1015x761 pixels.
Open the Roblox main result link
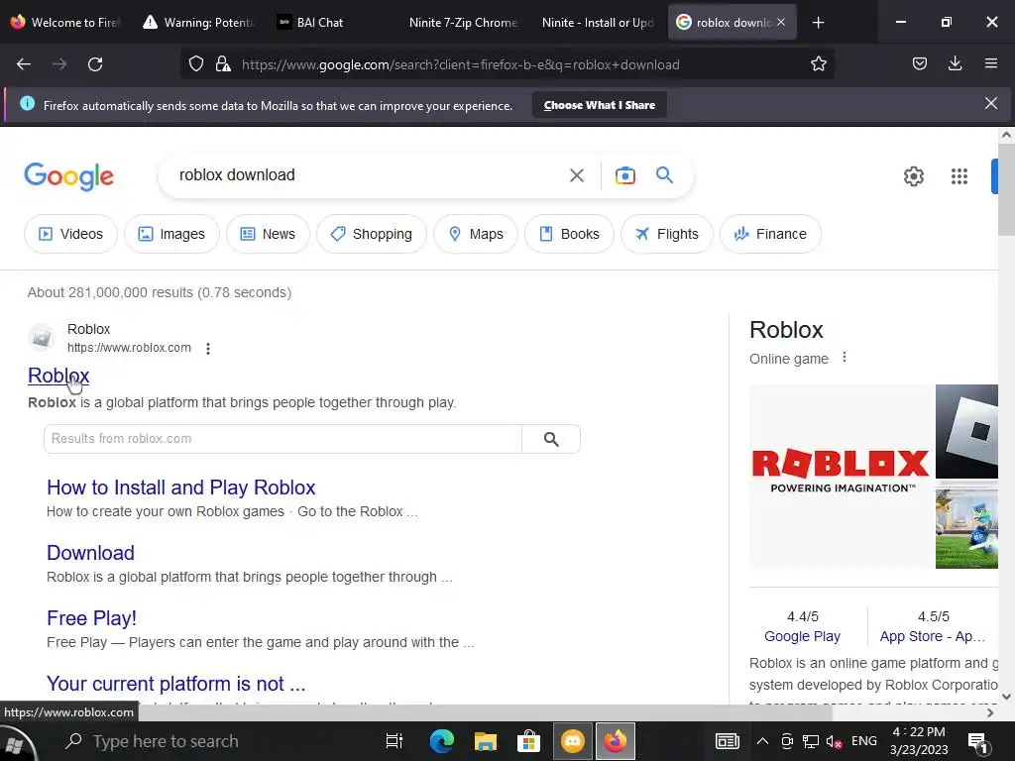58,376
